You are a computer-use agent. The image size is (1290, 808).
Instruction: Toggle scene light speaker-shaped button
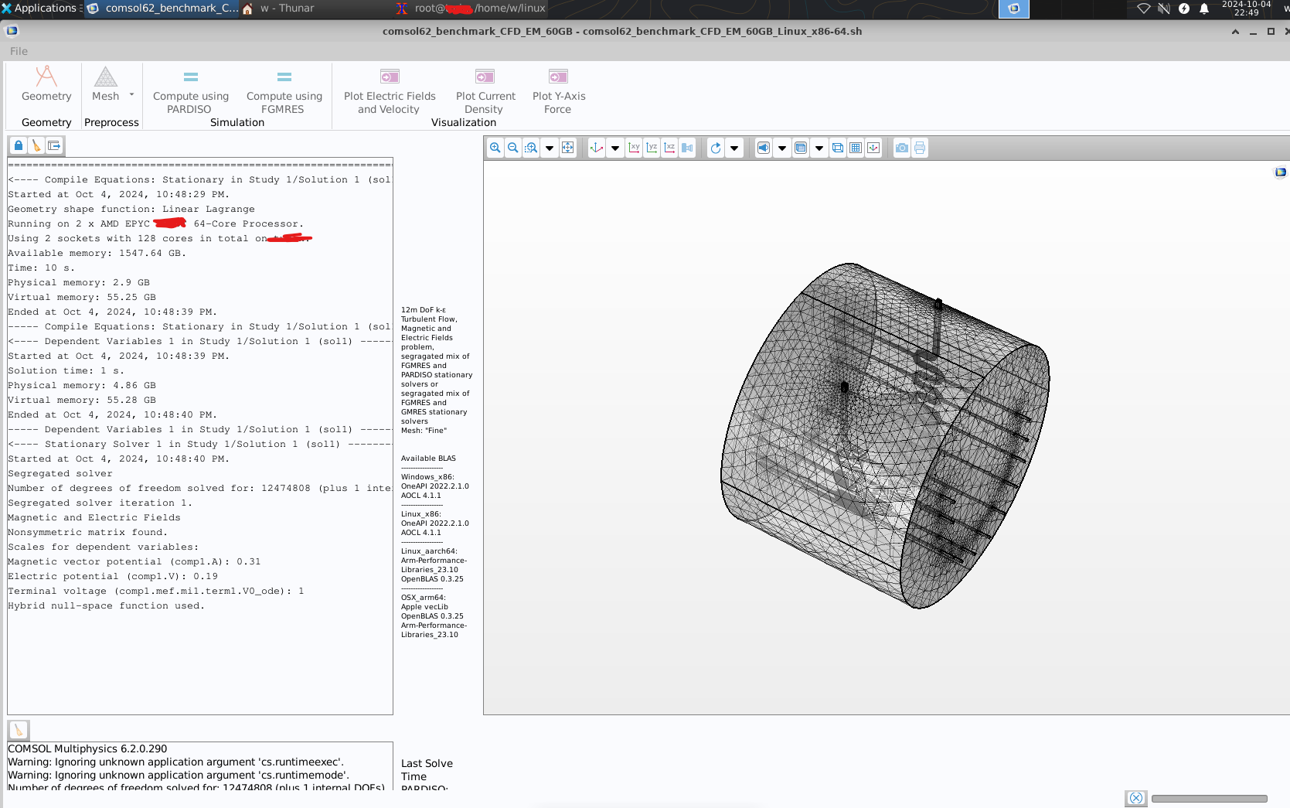point(764,148)
